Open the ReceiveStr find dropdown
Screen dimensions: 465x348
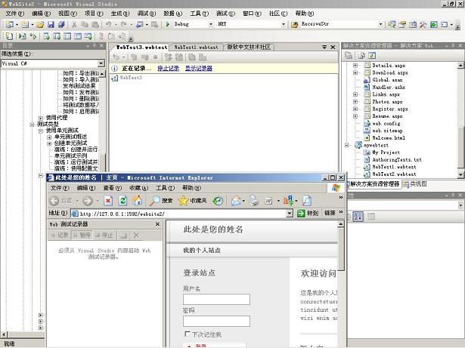coord(381,24)
